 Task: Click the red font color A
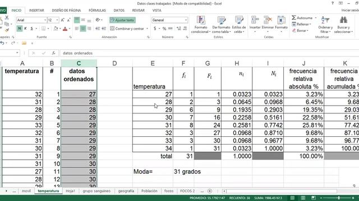[65, 28]
